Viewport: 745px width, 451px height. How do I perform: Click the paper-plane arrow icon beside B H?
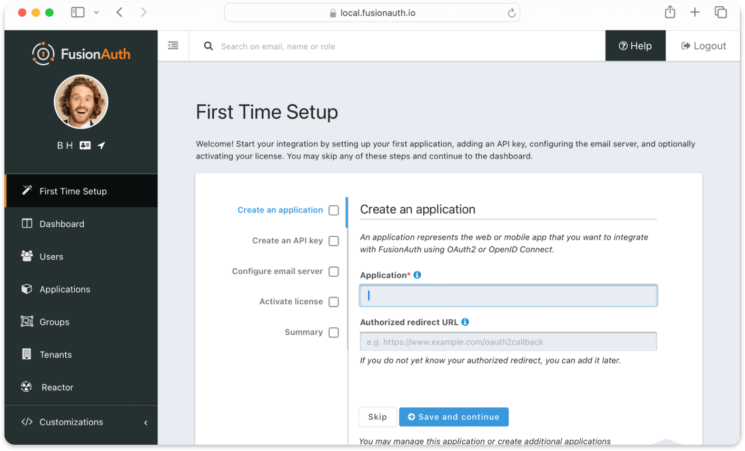101,145
